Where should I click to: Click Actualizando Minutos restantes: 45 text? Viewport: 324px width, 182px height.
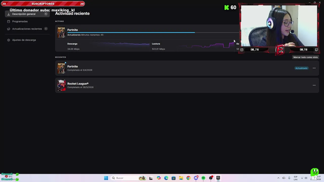[x=85, y=35]
